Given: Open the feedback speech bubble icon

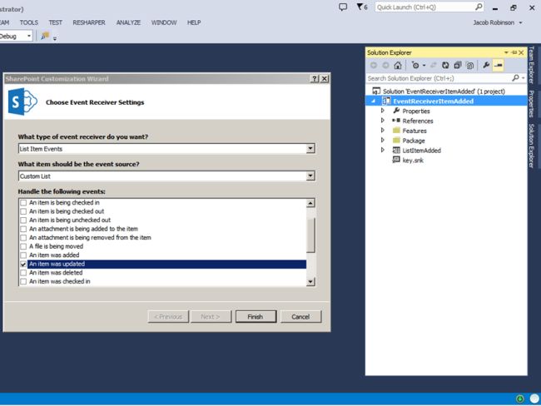Looking at the screenshot, I should [343, 7].
